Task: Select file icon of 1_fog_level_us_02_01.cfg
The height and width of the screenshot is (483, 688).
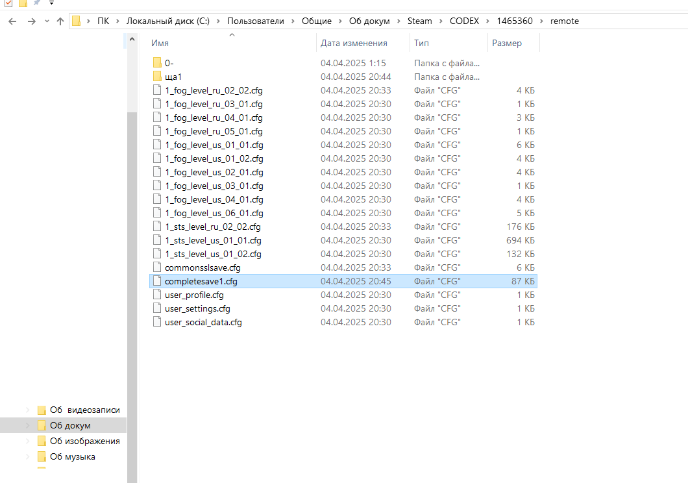Action: (157, 171)
